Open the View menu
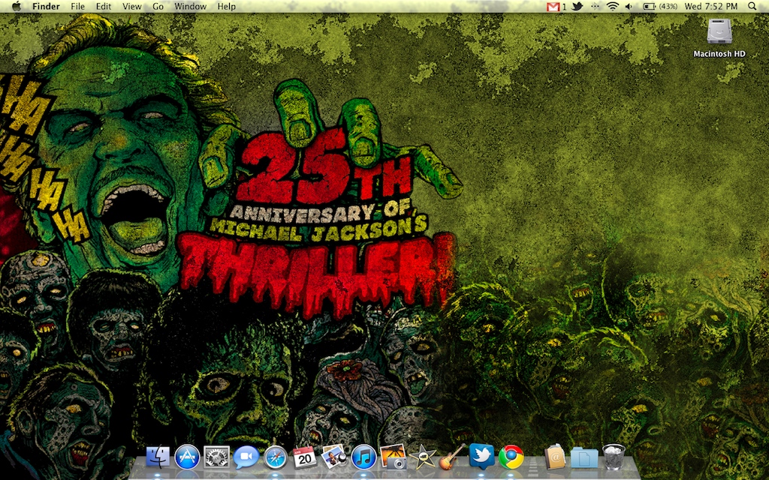 (x=132, y=6)
